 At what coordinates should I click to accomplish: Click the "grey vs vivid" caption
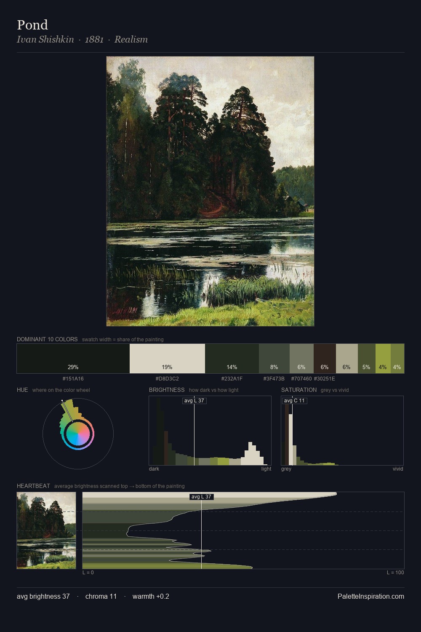tap(335, 390)
